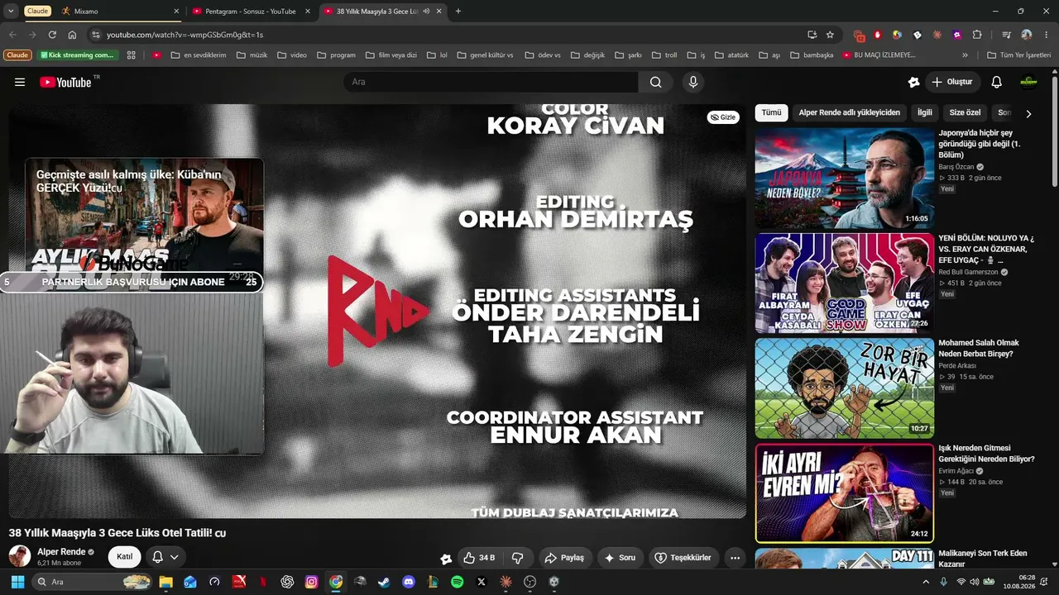Open the Windows Start menu
Image resolution: width=1059 pixels, height=595 pixels.
(x=17, y=582)
